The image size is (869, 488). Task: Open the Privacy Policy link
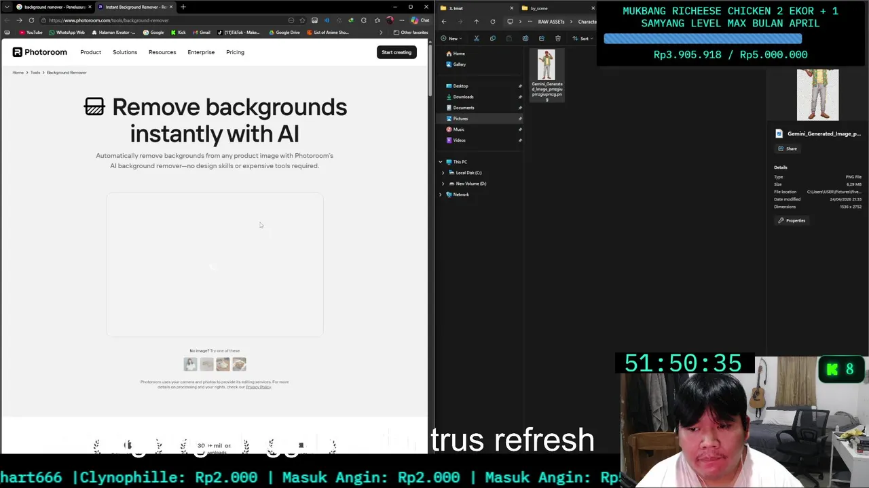(x=258, y=387)
